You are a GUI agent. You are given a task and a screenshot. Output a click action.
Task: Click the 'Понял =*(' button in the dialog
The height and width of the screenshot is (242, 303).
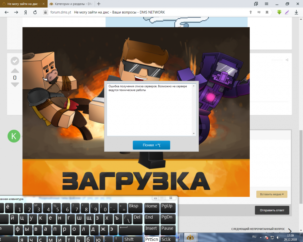[x=151, y=145]
